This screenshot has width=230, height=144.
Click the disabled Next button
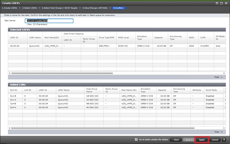188,140
